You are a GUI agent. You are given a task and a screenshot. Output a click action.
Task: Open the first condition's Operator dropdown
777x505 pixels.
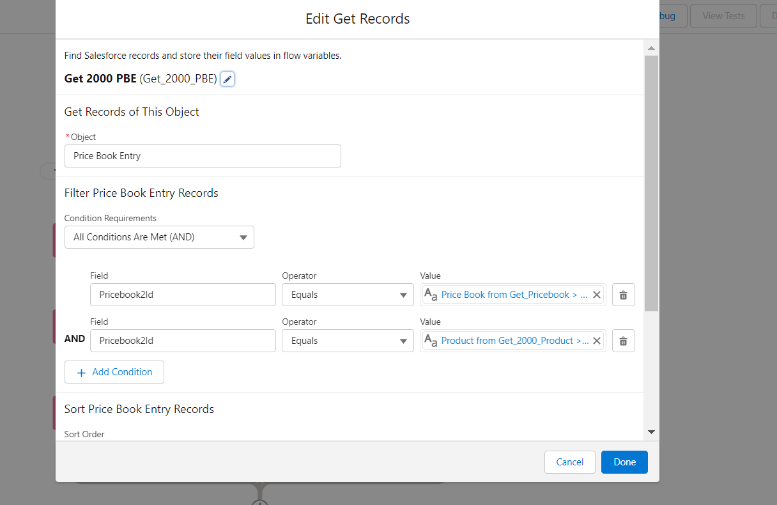pos(348,295)
